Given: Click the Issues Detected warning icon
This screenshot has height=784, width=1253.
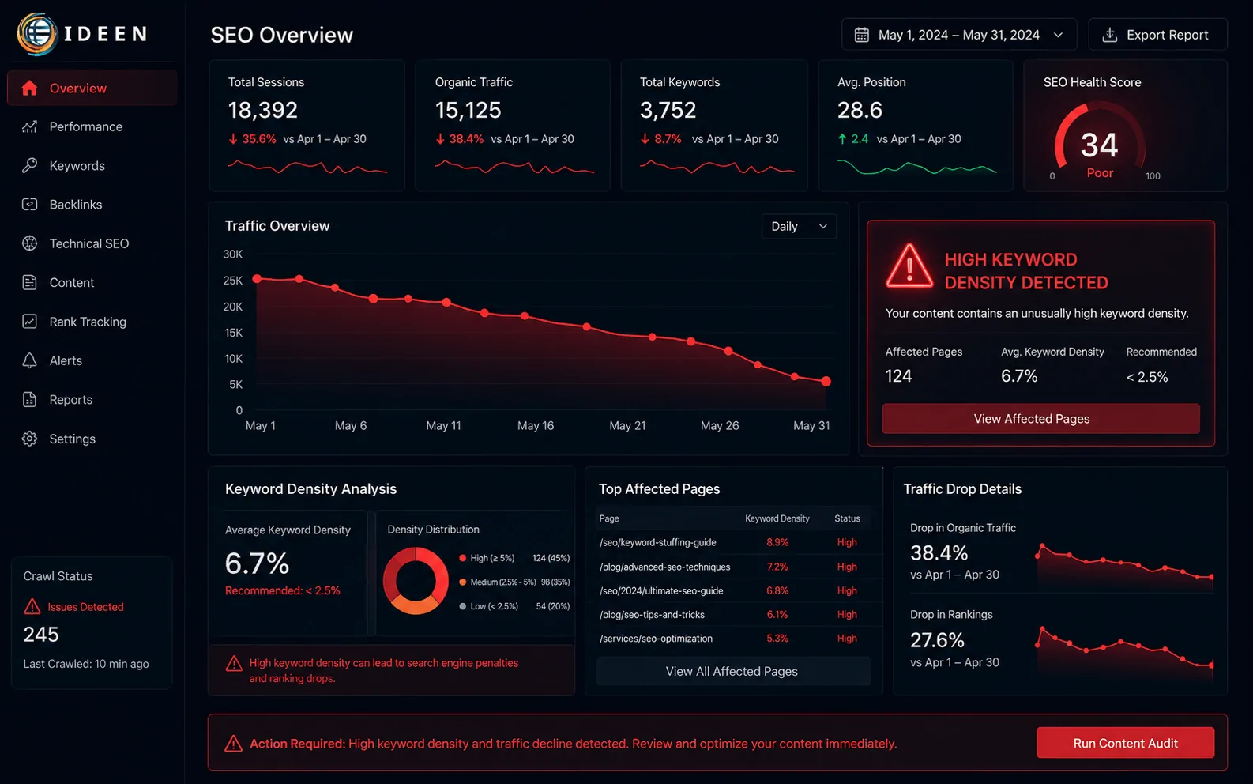Looking at the screenshot, I should pyautogui.click(x=32, y=606).
